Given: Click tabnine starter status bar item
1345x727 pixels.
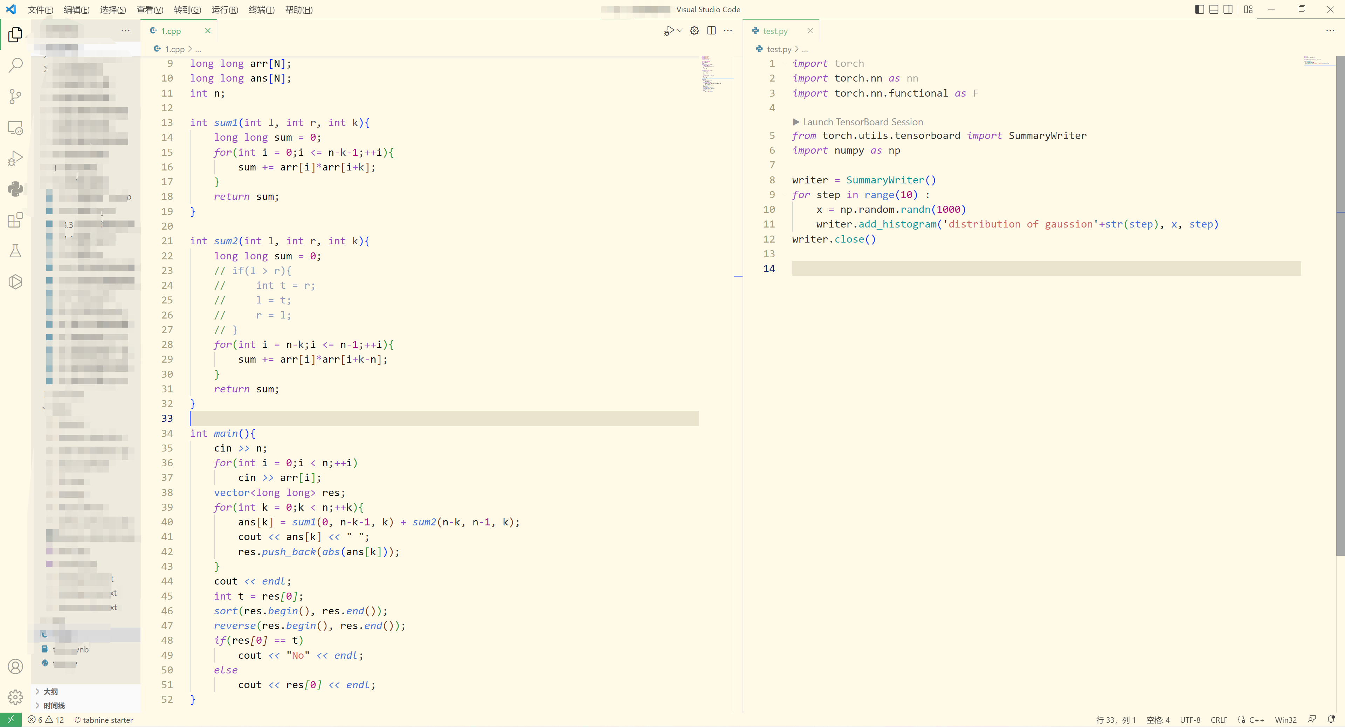Looking at the screenshot, I should (103, 720).
